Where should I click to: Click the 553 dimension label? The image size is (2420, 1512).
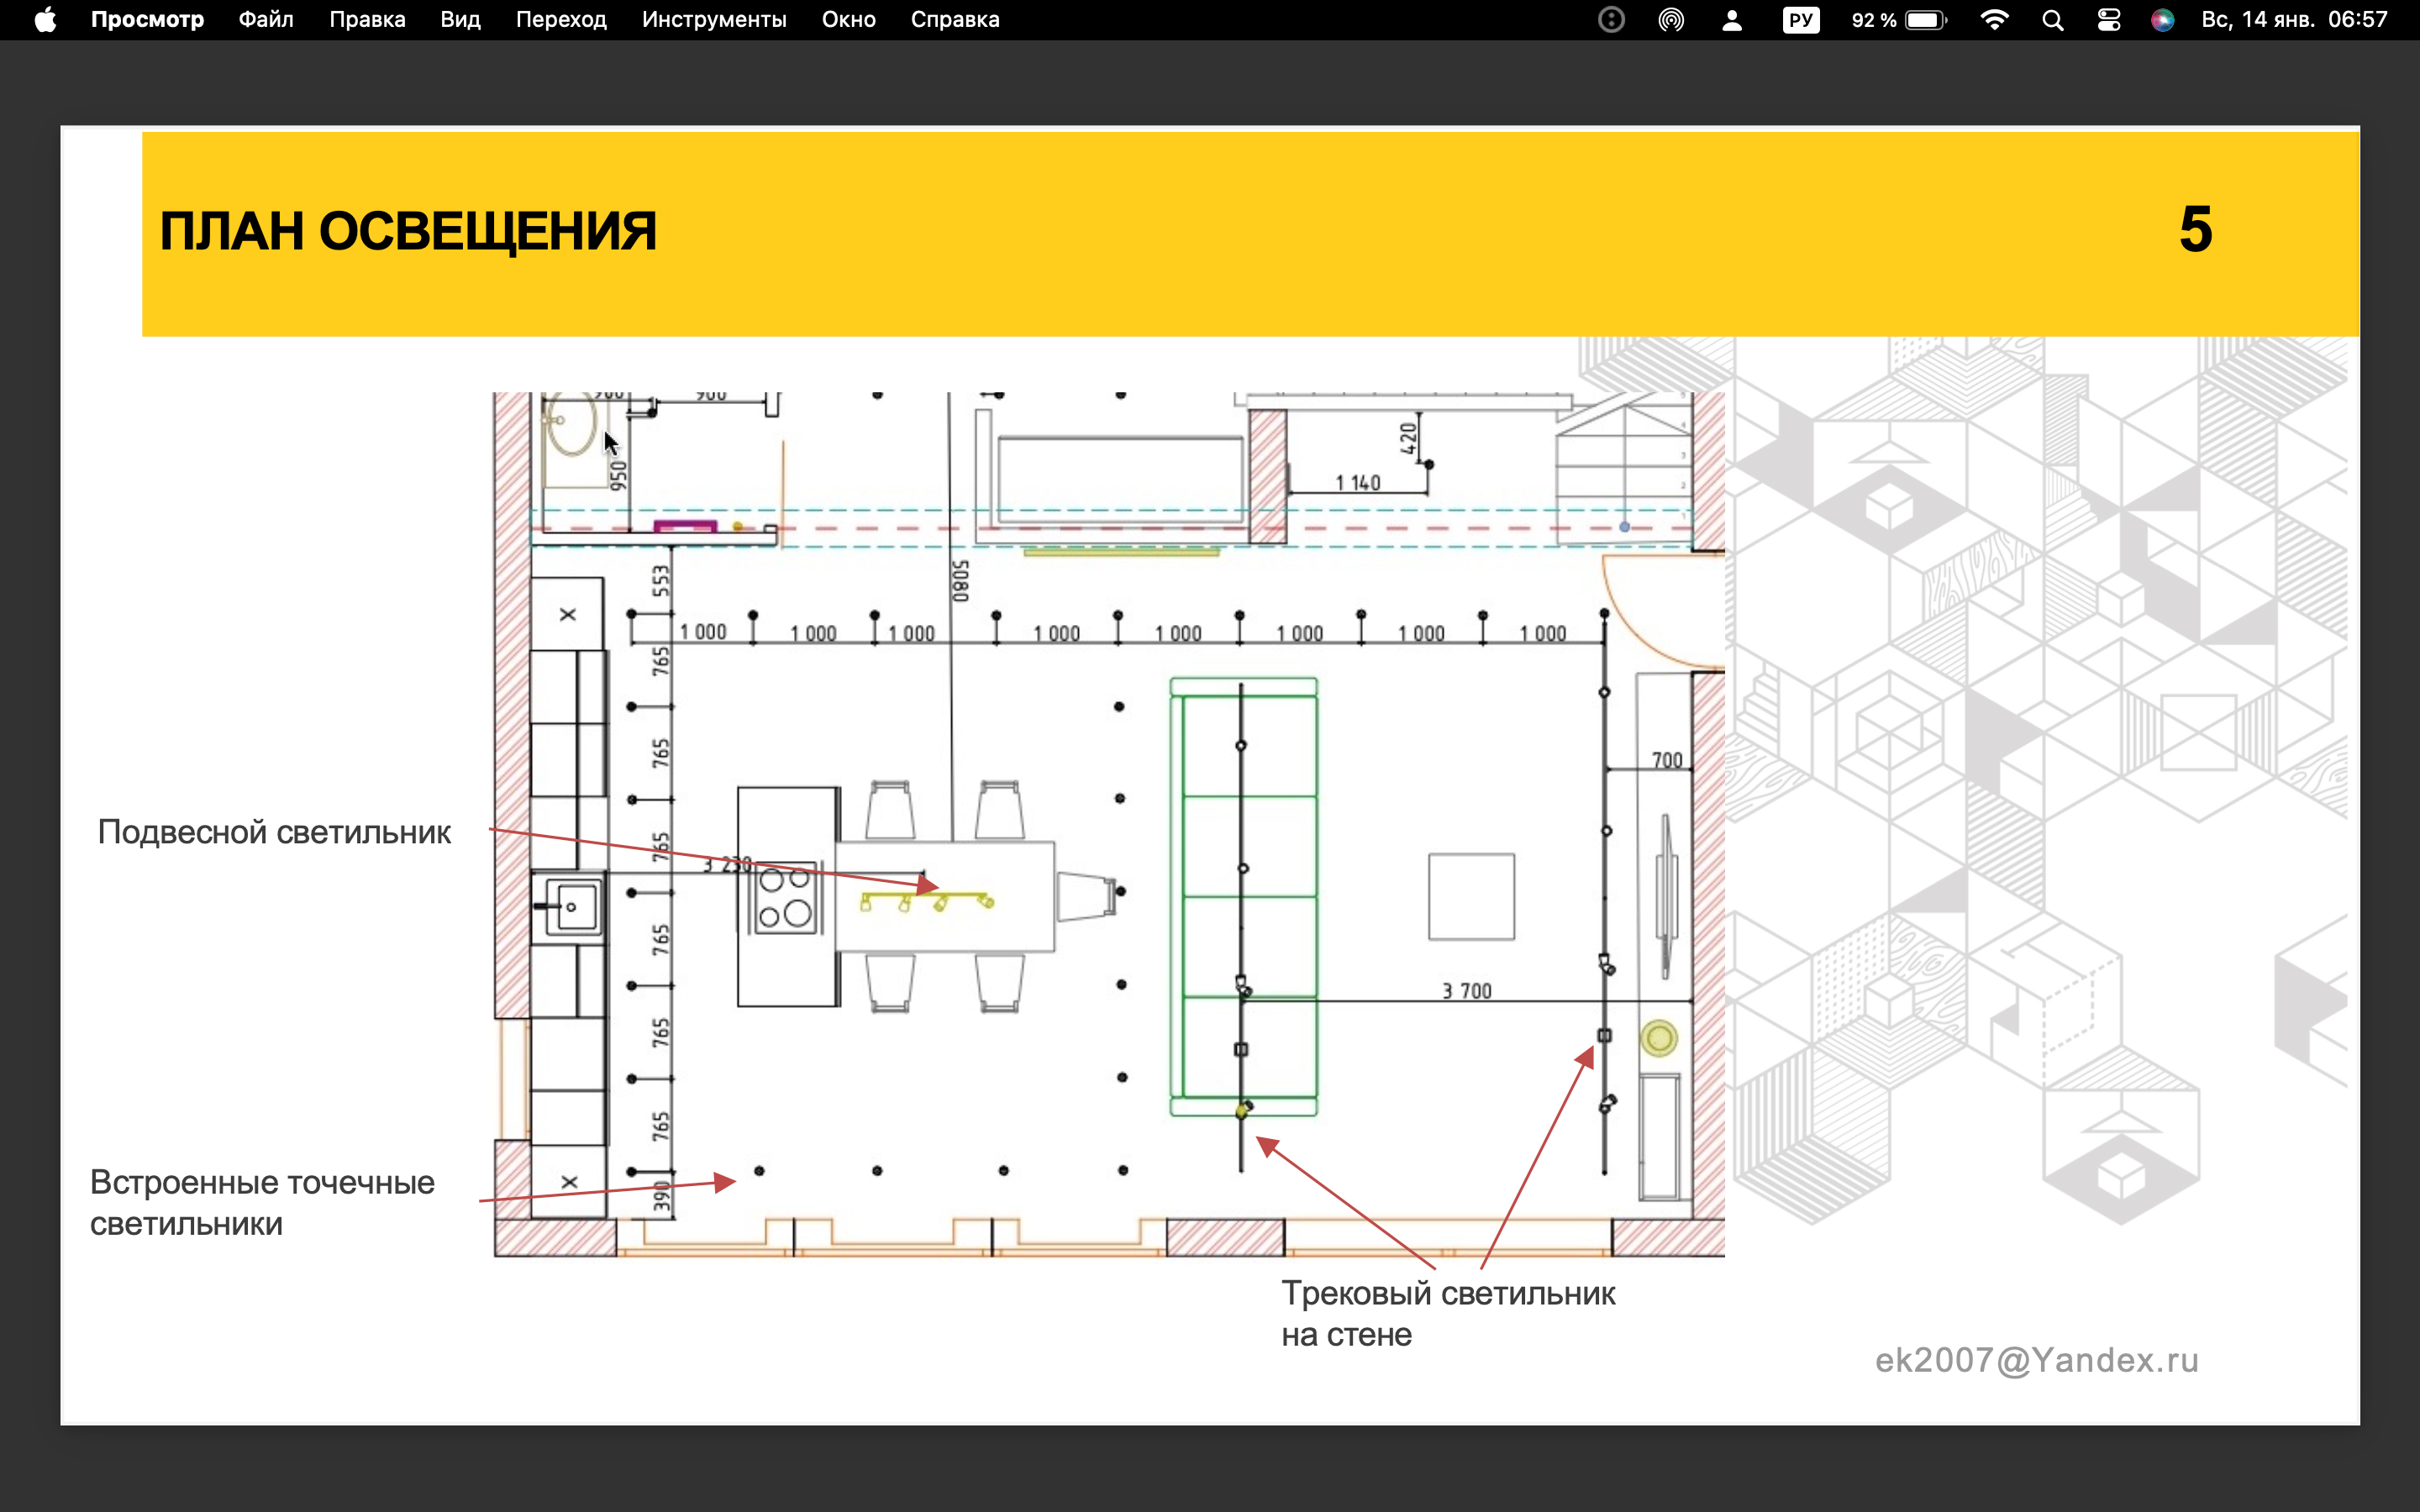[660, 581]
